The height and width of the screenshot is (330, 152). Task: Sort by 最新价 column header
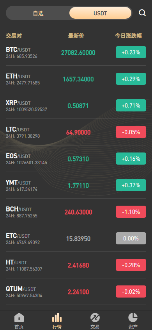[76, 36]
